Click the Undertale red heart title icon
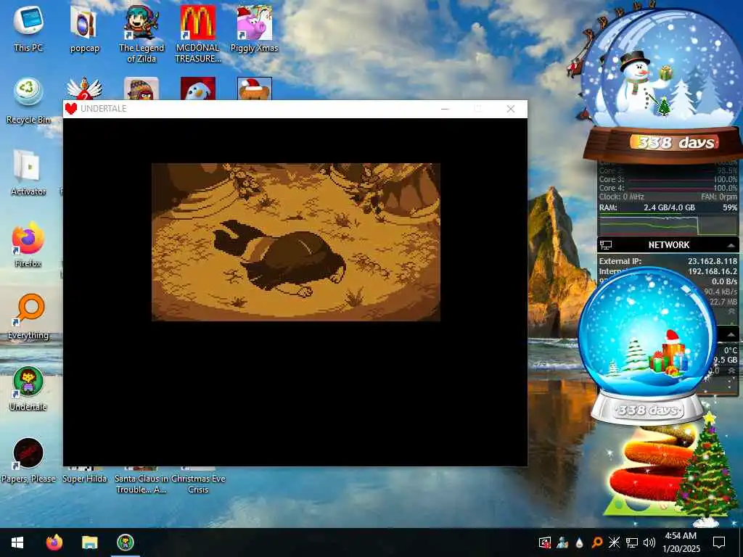 (x=71, y=109)
